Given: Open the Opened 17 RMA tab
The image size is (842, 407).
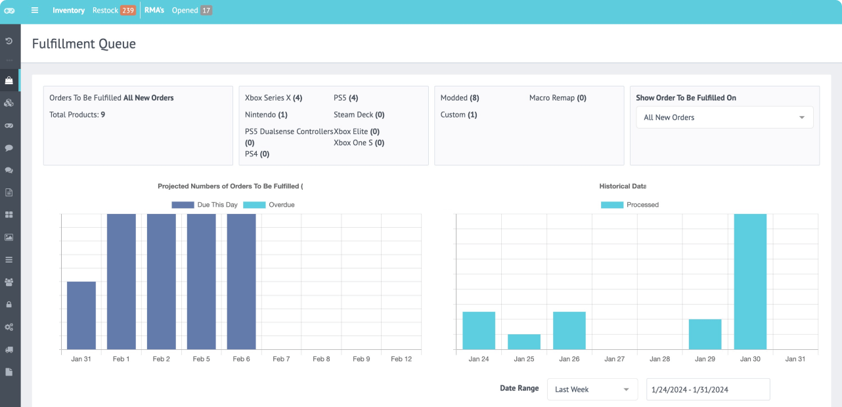Looking at the screenshot, I should pos(192,11).
